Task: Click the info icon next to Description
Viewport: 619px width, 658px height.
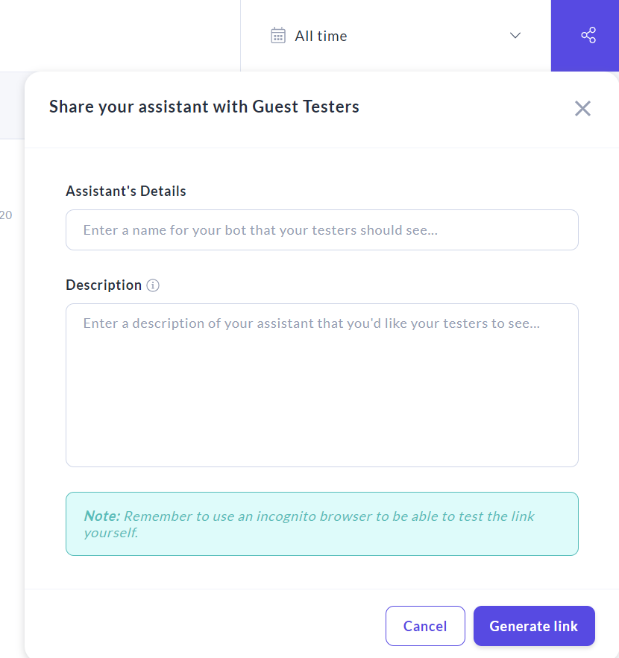Action: [153, 285]
